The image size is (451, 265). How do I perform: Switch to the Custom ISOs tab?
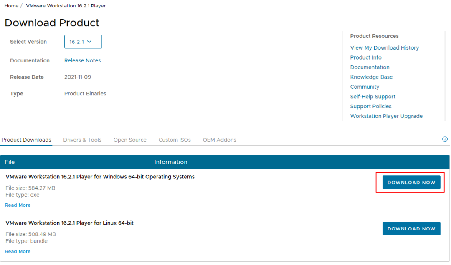175,140
